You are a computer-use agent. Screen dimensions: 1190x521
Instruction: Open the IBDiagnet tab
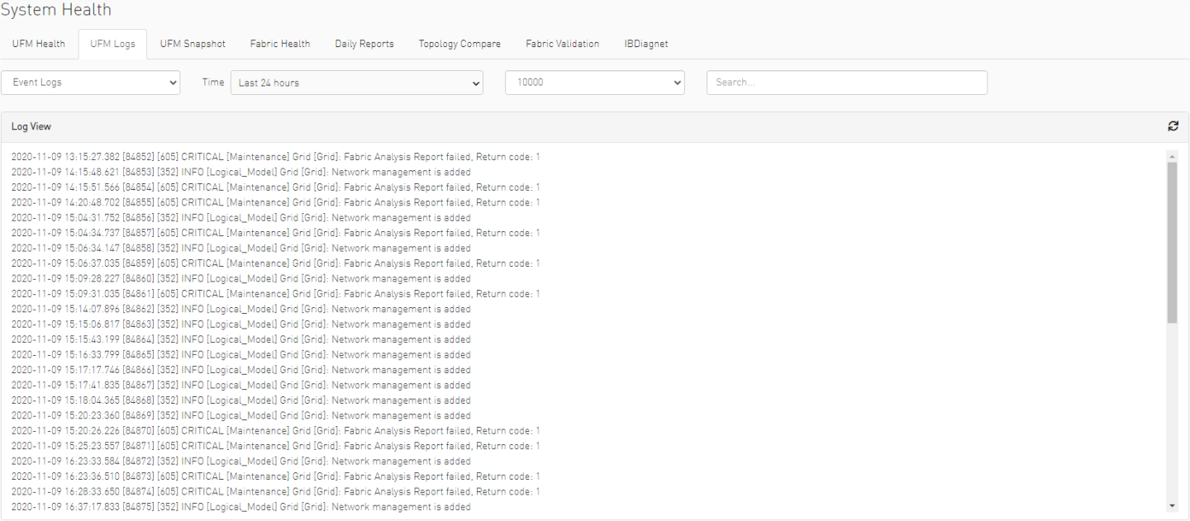[646, 44]
